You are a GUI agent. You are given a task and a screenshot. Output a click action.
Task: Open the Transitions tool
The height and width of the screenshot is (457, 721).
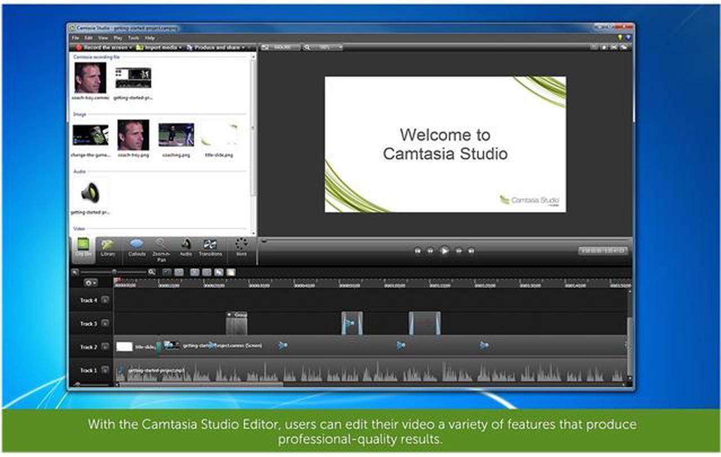pos(210,248)
